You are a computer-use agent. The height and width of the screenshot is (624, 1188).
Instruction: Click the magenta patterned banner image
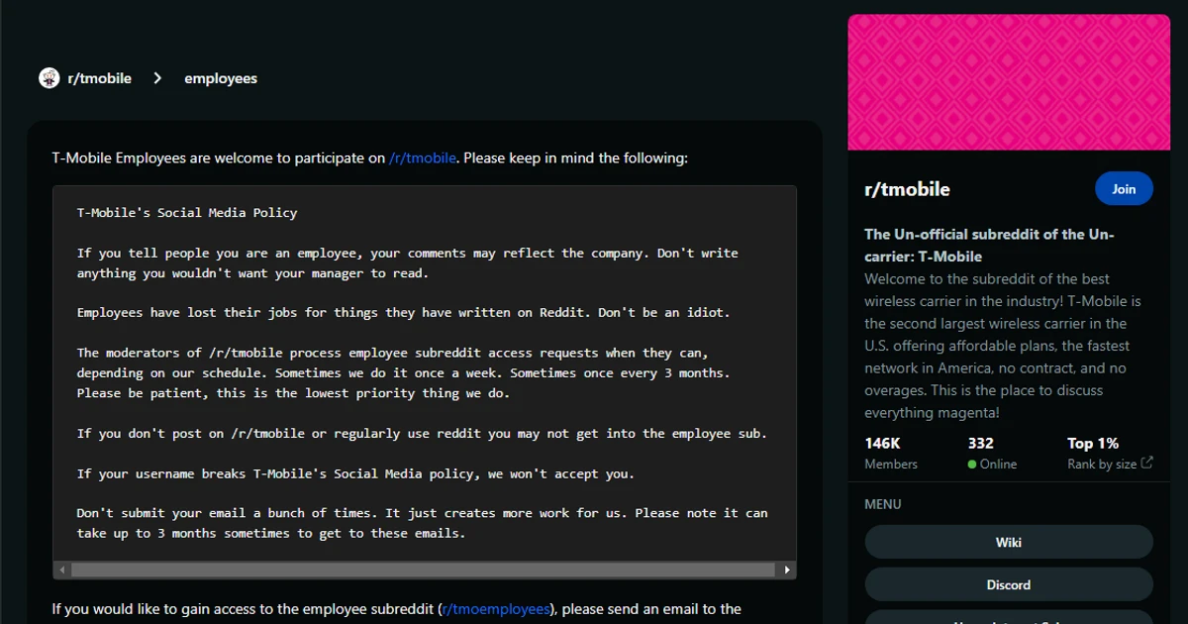point(1008,81)
